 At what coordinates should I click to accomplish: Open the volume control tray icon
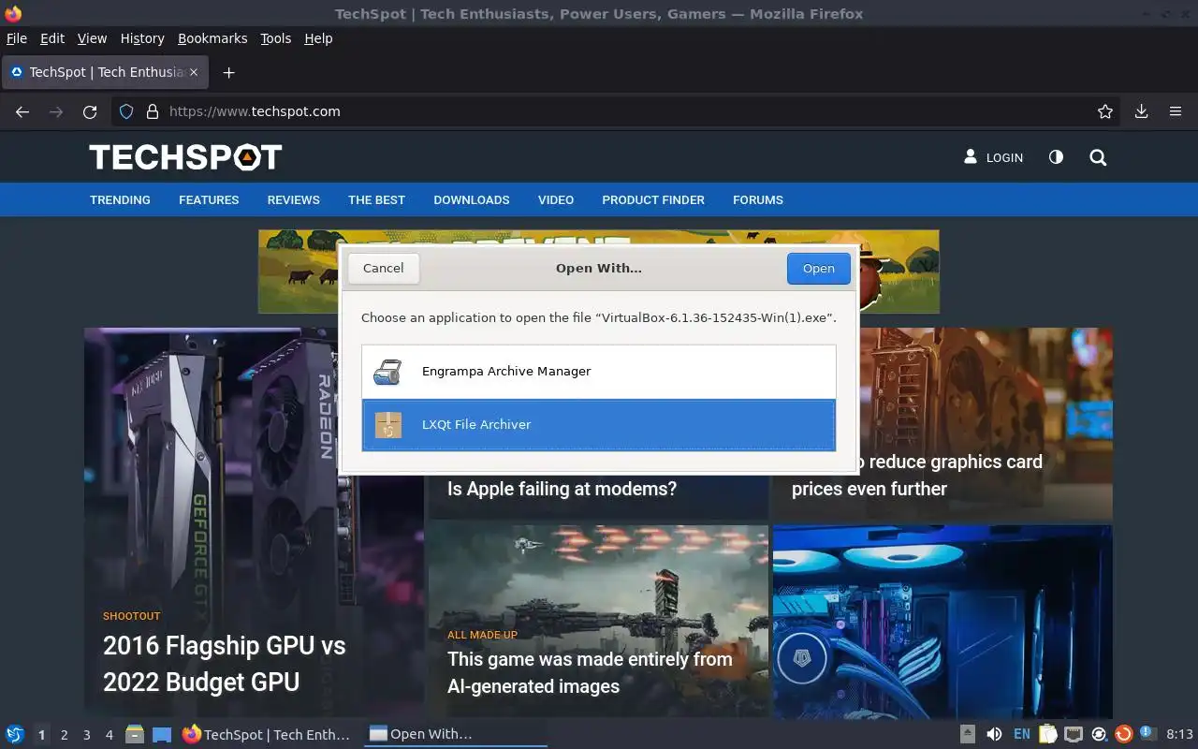[x=994, y=734]
